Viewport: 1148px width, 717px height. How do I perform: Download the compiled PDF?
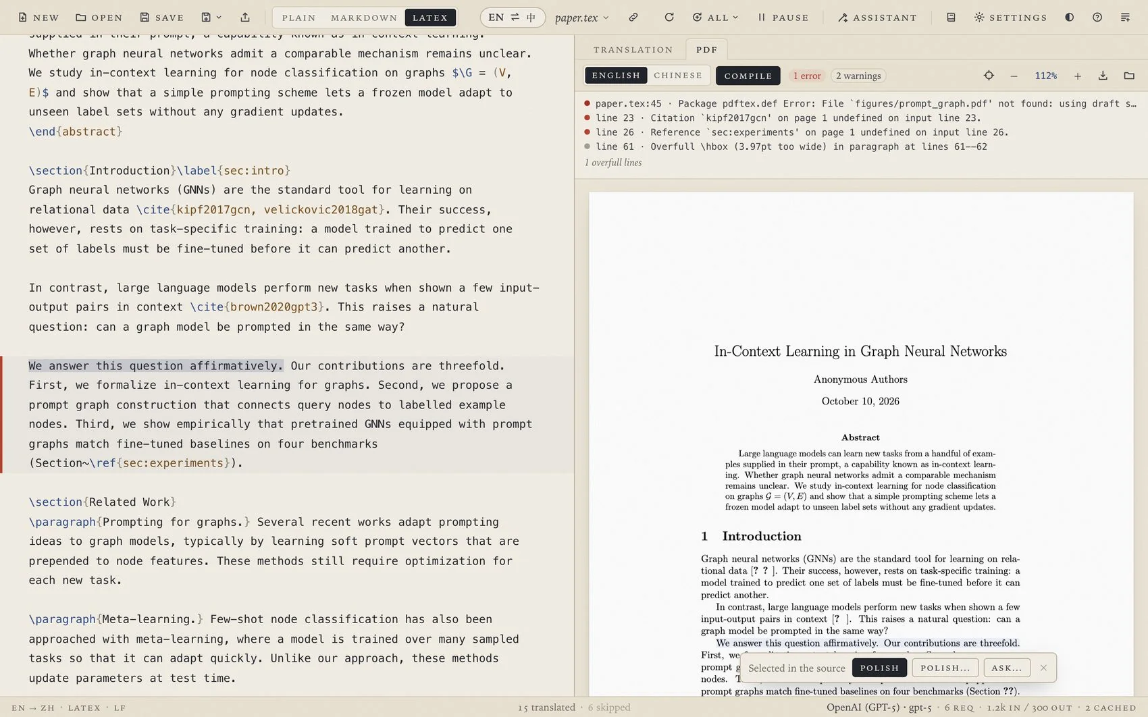tap(1103, 76)
